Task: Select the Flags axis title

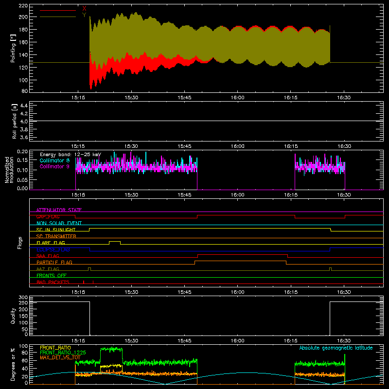Action: click(19, 243)
